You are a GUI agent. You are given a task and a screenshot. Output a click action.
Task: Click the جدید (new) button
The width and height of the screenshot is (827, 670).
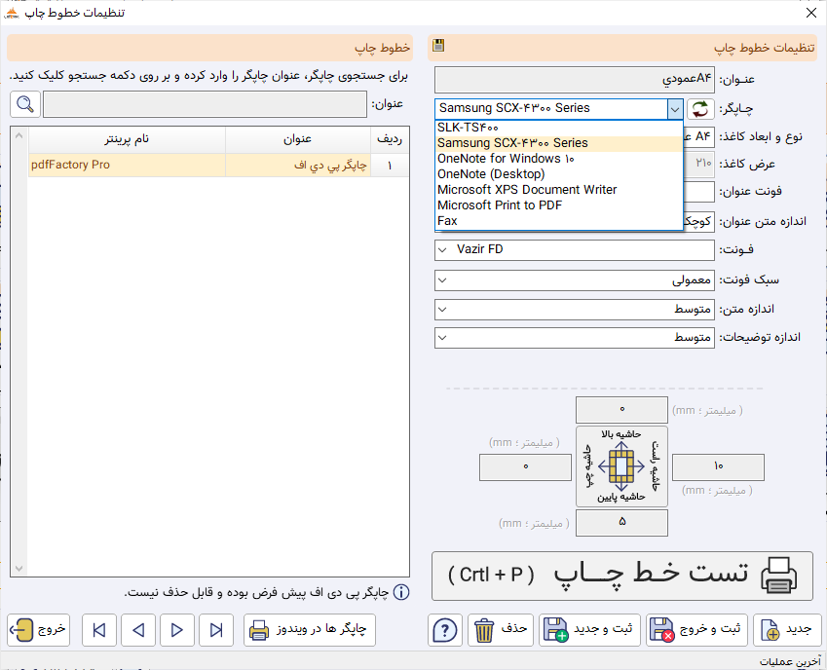[x=785, y=630]
